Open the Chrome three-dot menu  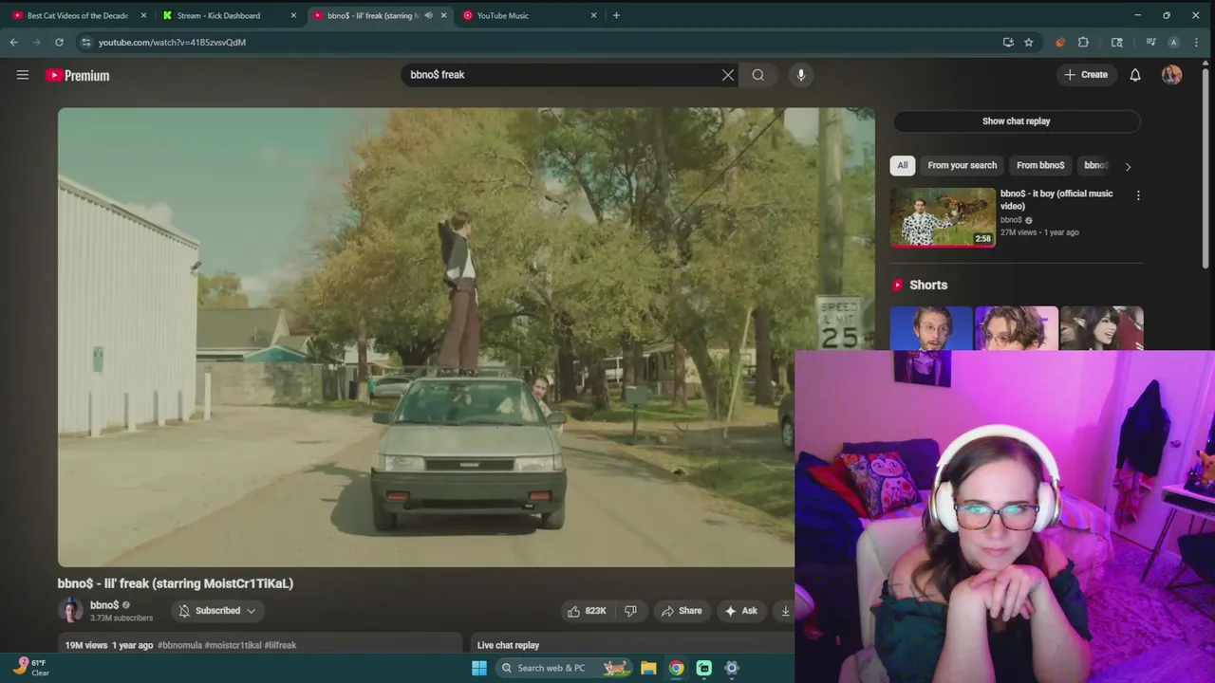point(1196,42)
